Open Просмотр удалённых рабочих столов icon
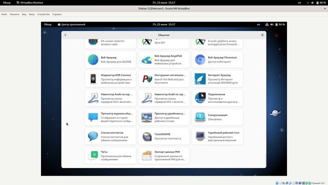 [147, 117]
